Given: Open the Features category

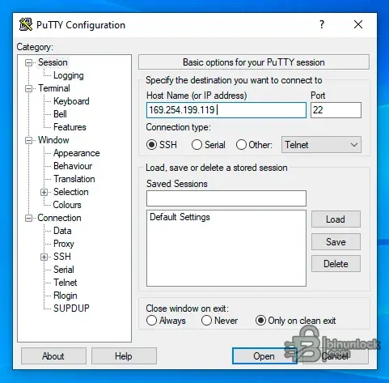Looking at the screenshot, I should (70, 127).
